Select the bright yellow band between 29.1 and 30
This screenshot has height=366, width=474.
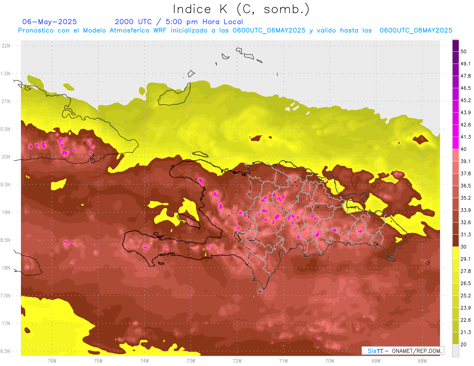point(455,253)
